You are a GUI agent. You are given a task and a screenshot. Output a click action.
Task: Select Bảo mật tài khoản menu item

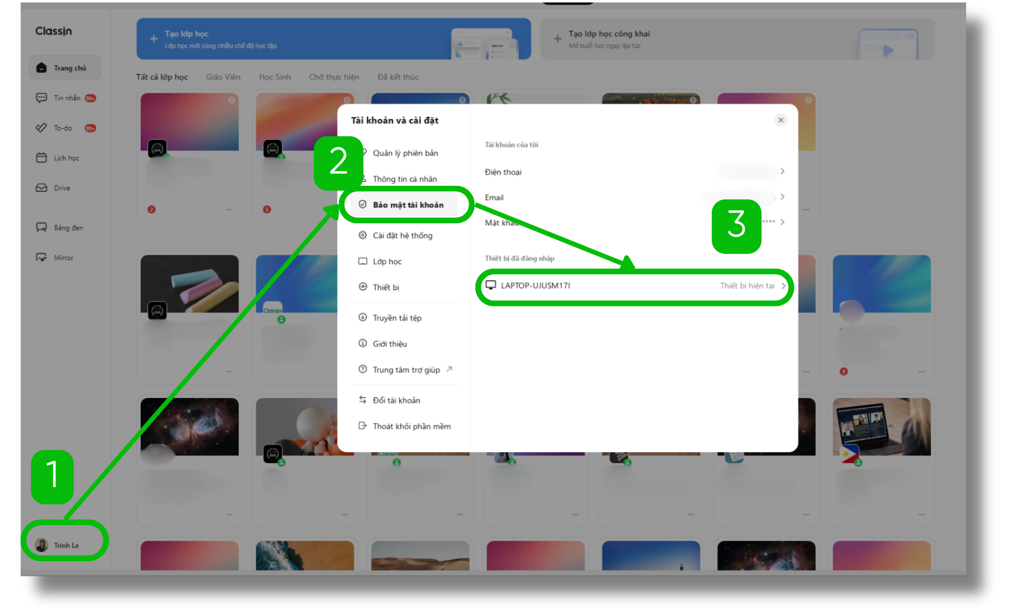click(407, 205)
